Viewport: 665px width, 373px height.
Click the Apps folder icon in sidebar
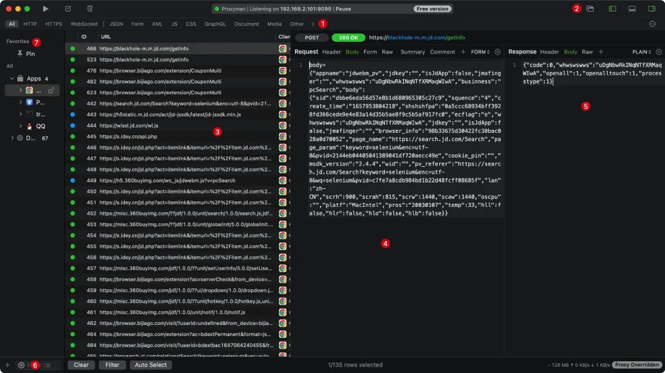[x=20, y=78]
